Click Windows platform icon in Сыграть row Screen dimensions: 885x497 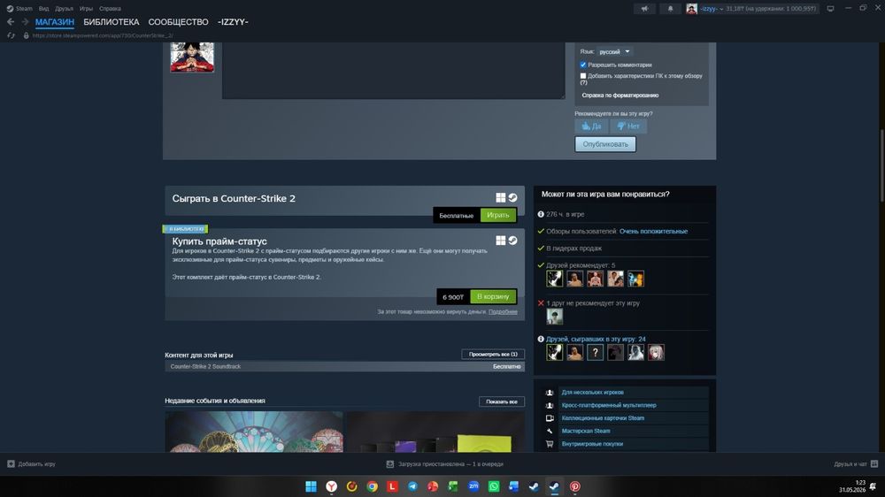(x=501, y=197)
